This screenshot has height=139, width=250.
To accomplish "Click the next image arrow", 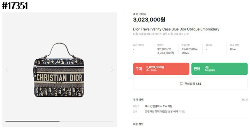I will (112, 70).
